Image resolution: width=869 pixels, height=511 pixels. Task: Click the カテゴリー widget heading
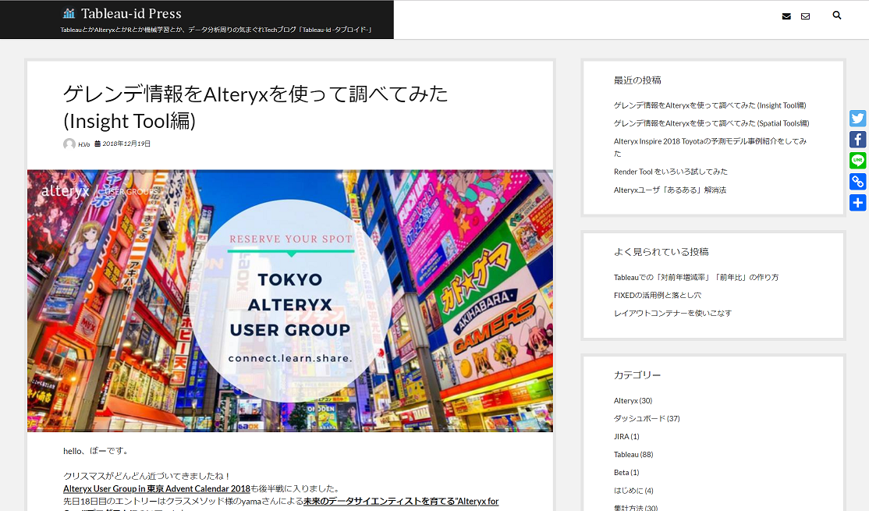point(637,375)
